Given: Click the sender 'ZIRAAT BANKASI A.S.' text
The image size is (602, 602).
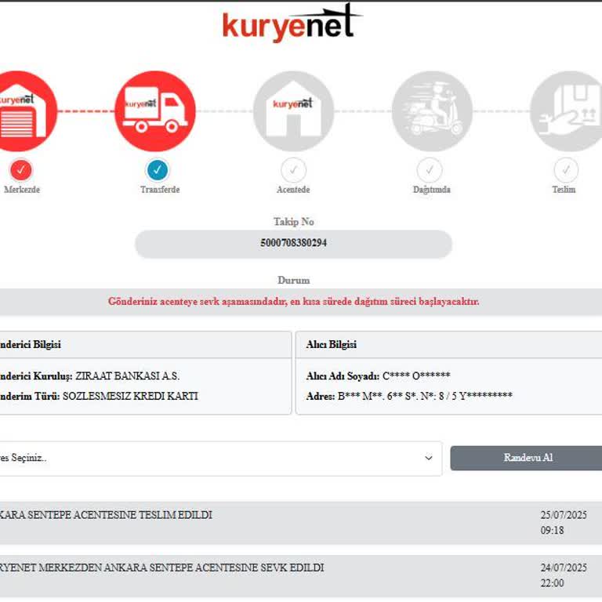Looking at the screenshot, I should [128, 376].
